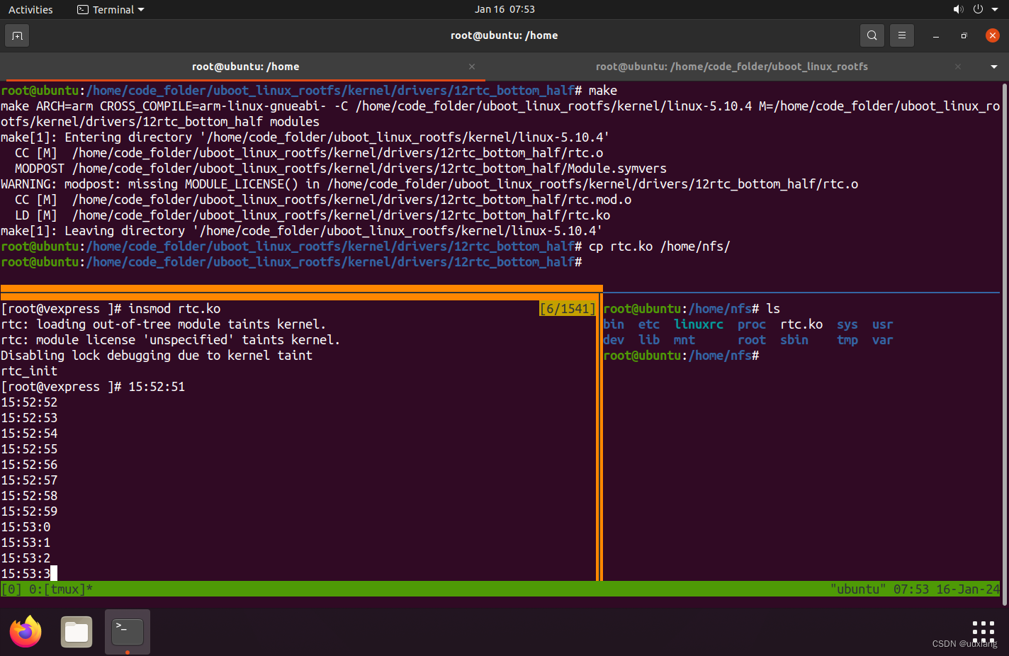The width and height of the screenshot is (1009, 656).
Task: Close the terminal window
Action: pos(993,35)
